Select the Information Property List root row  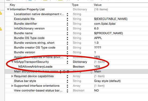click(27, 9)
